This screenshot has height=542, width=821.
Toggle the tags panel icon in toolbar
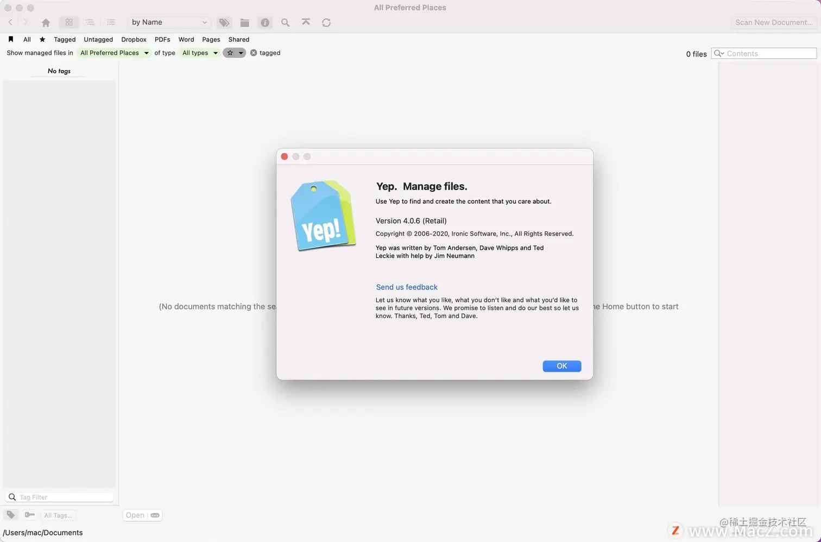click(224, 22)
